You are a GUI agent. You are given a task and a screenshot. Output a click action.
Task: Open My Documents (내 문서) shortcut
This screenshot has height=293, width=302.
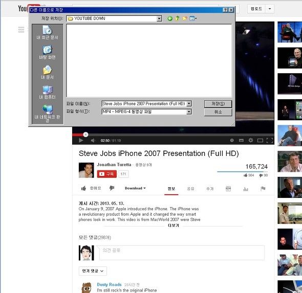[48, 73]
